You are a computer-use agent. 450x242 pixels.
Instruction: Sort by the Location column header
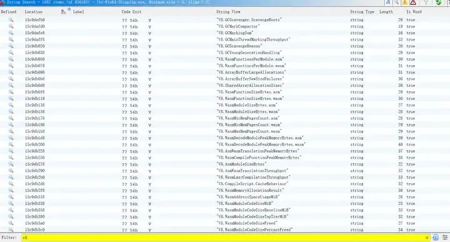34,12
